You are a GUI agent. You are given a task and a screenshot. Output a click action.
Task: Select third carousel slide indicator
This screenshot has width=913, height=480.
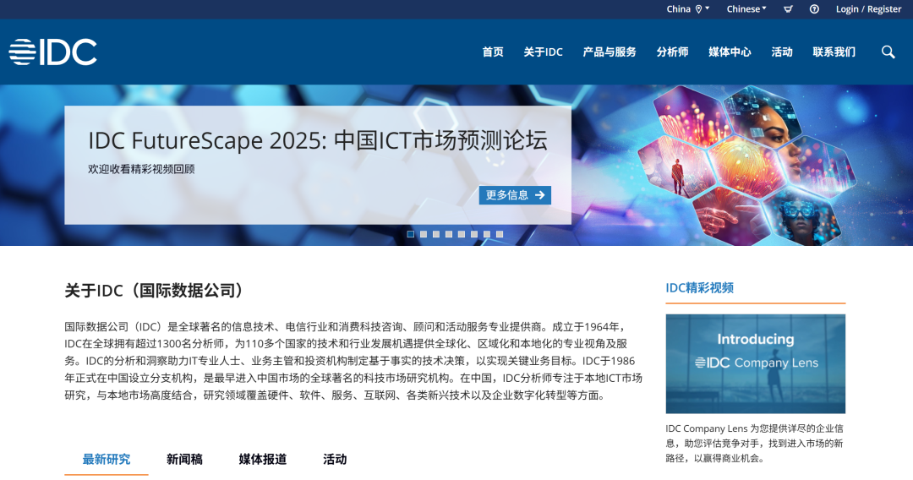coord(436,234)
